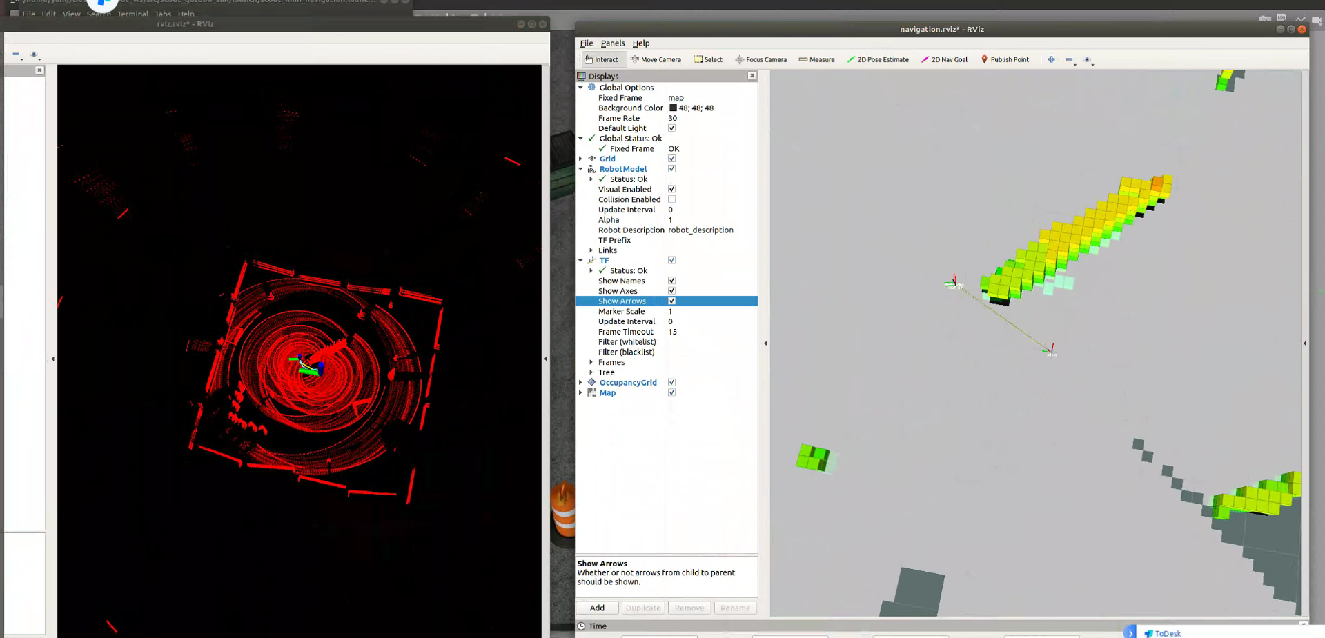
Task: Click the LOG icon in the top-right tray
Action: [x=1282, y=18]
